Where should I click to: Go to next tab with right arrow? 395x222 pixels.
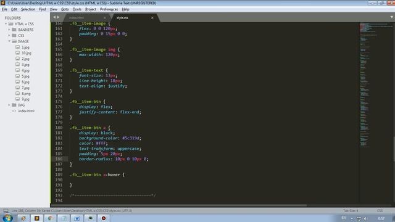(x=58, y=17)
